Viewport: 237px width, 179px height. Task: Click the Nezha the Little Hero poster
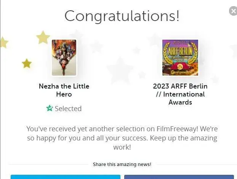[64, 57]
